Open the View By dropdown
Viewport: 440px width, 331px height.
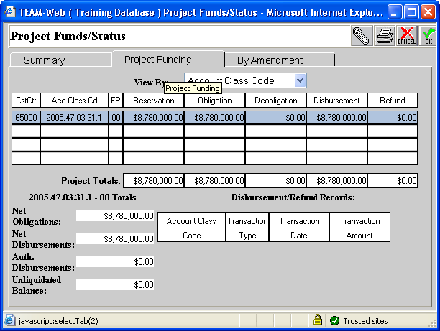301,81
